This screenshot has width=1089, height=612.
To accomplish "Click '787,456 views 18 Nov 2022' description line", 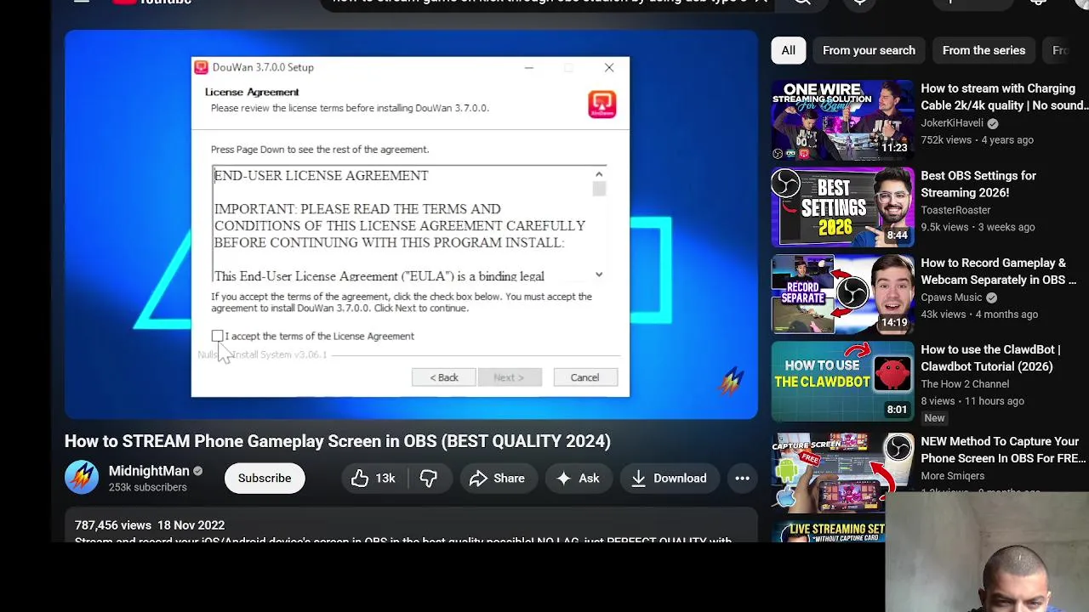I will coord(150,525).
